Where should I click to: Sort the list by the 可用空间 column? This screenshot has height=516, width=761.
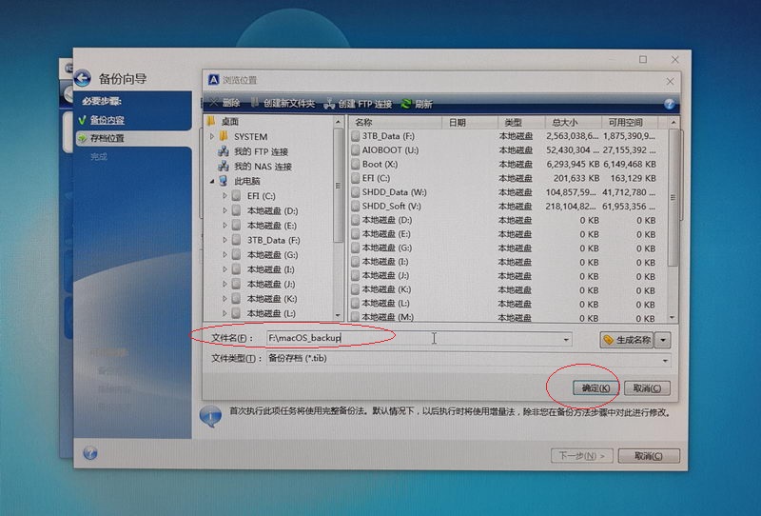click(x=630, y=123)
